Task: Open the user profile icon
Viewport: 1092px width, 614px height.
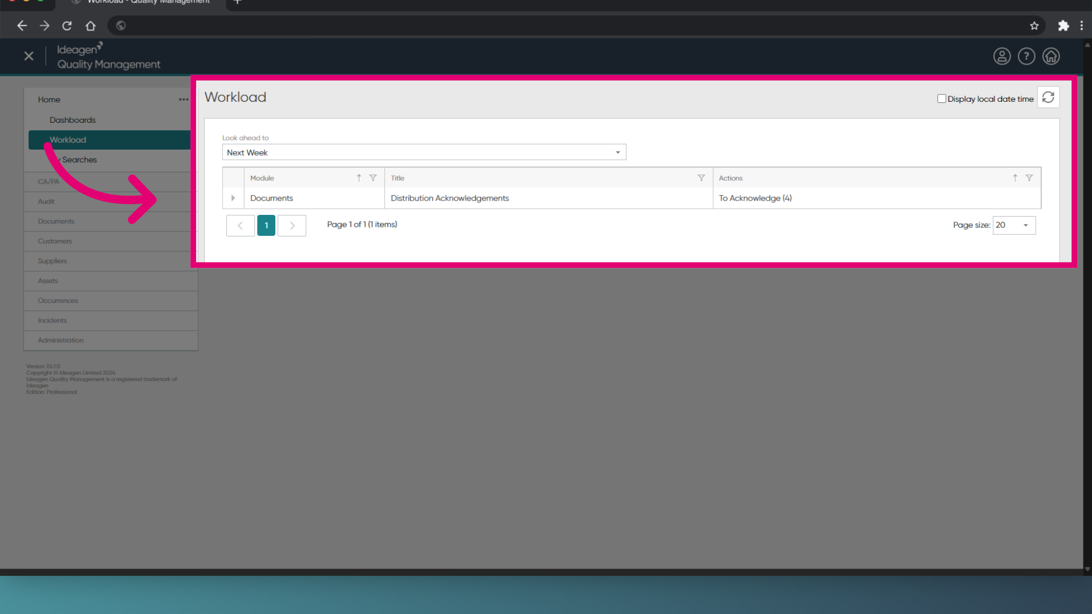Action: 1002,56
